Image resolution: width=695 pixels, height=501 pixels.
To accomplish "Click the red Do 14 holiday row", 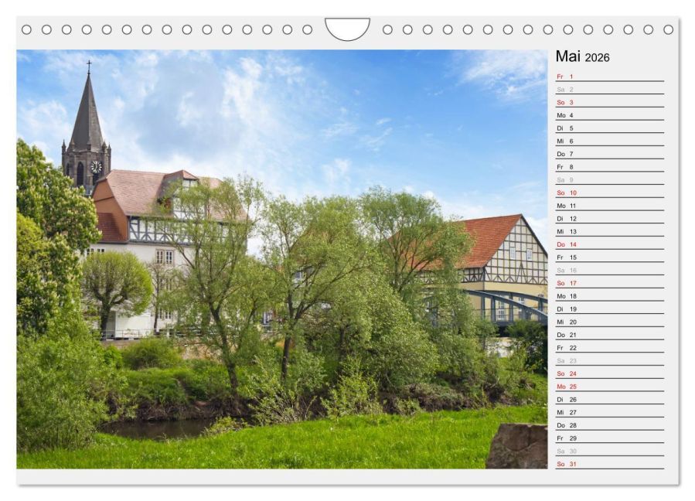I will coord(610,244).
